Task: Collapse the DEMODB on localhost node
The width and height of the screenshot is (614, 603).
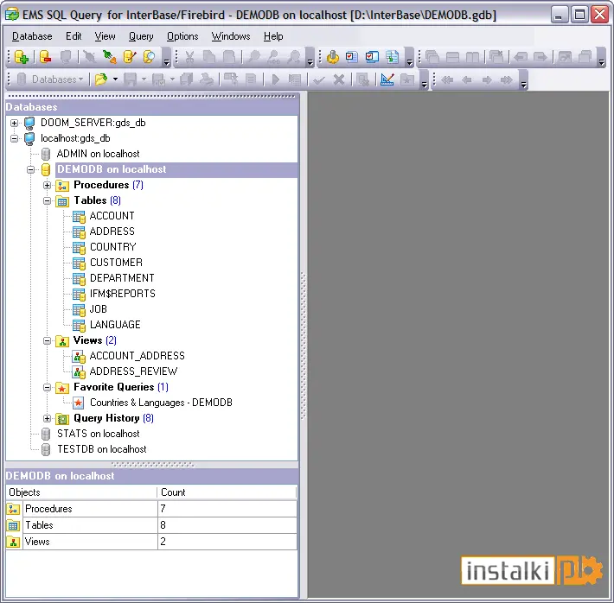Action: coord(30,170)
